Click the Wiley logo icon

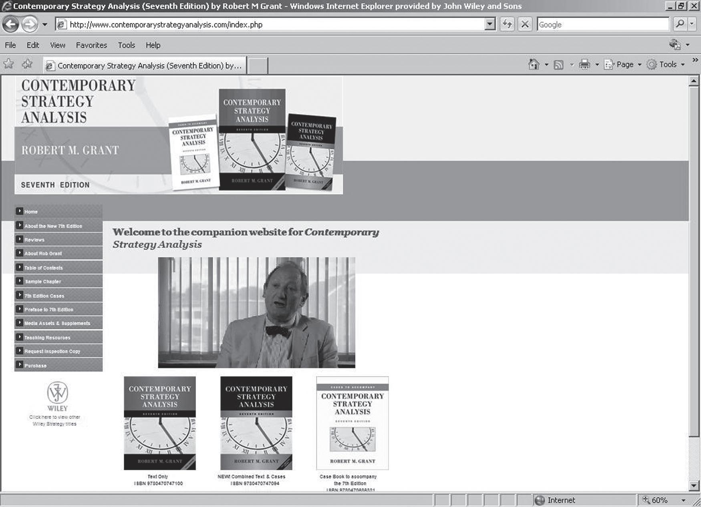tap(58, 396)
